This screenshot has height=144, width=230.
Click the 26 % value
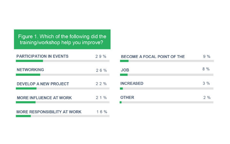[101, 70]
